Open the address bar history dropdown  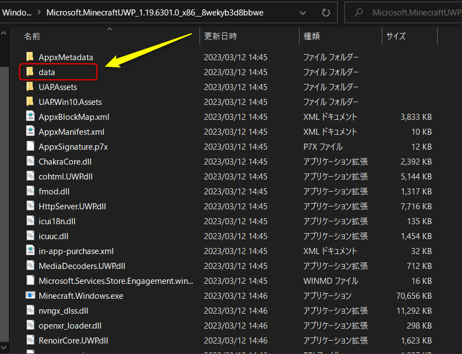tap(303, 12)
